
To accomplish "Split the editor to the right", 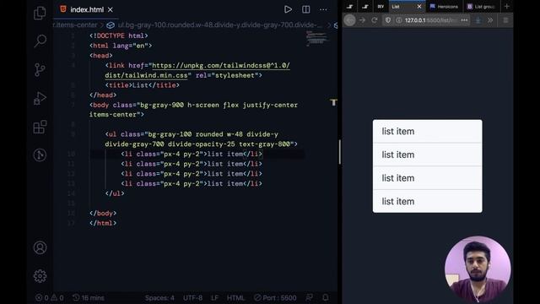I will coord(305,9).
